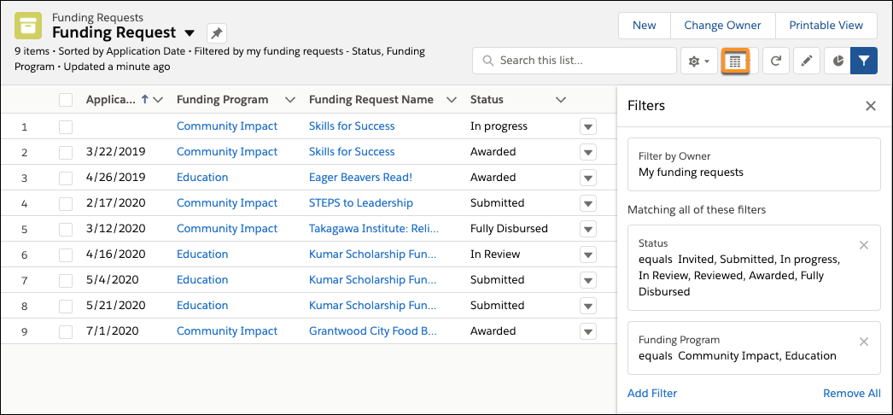Edit the Funding Program filter box
The width and height of the screenshot is (893, 415).
tap(754, 348)
